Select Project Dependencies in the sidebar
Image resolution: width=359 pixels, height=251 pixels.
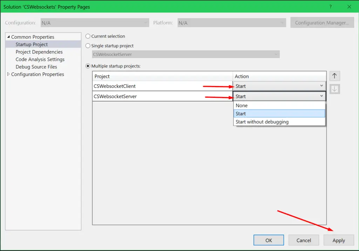(x=39, y=52)
